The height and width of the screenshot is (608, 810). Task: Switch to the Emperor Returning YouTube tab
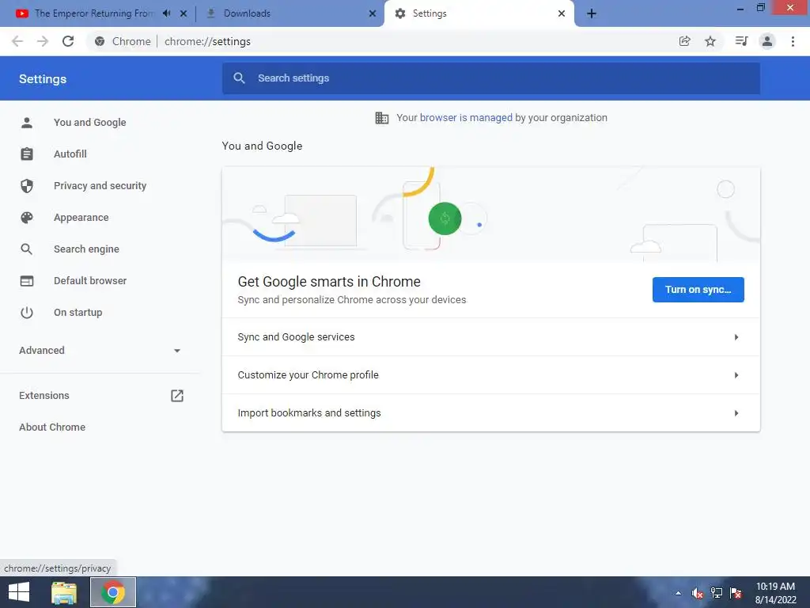coord(95,13)
